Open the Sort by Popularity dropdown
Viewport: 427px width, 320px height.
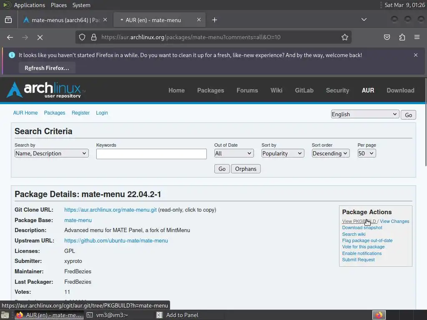[283, 153]
